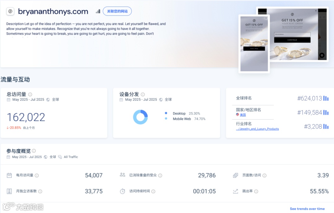Open info icon next to 月独立访客数
The image size is (334, 213).
coord(40,191)
